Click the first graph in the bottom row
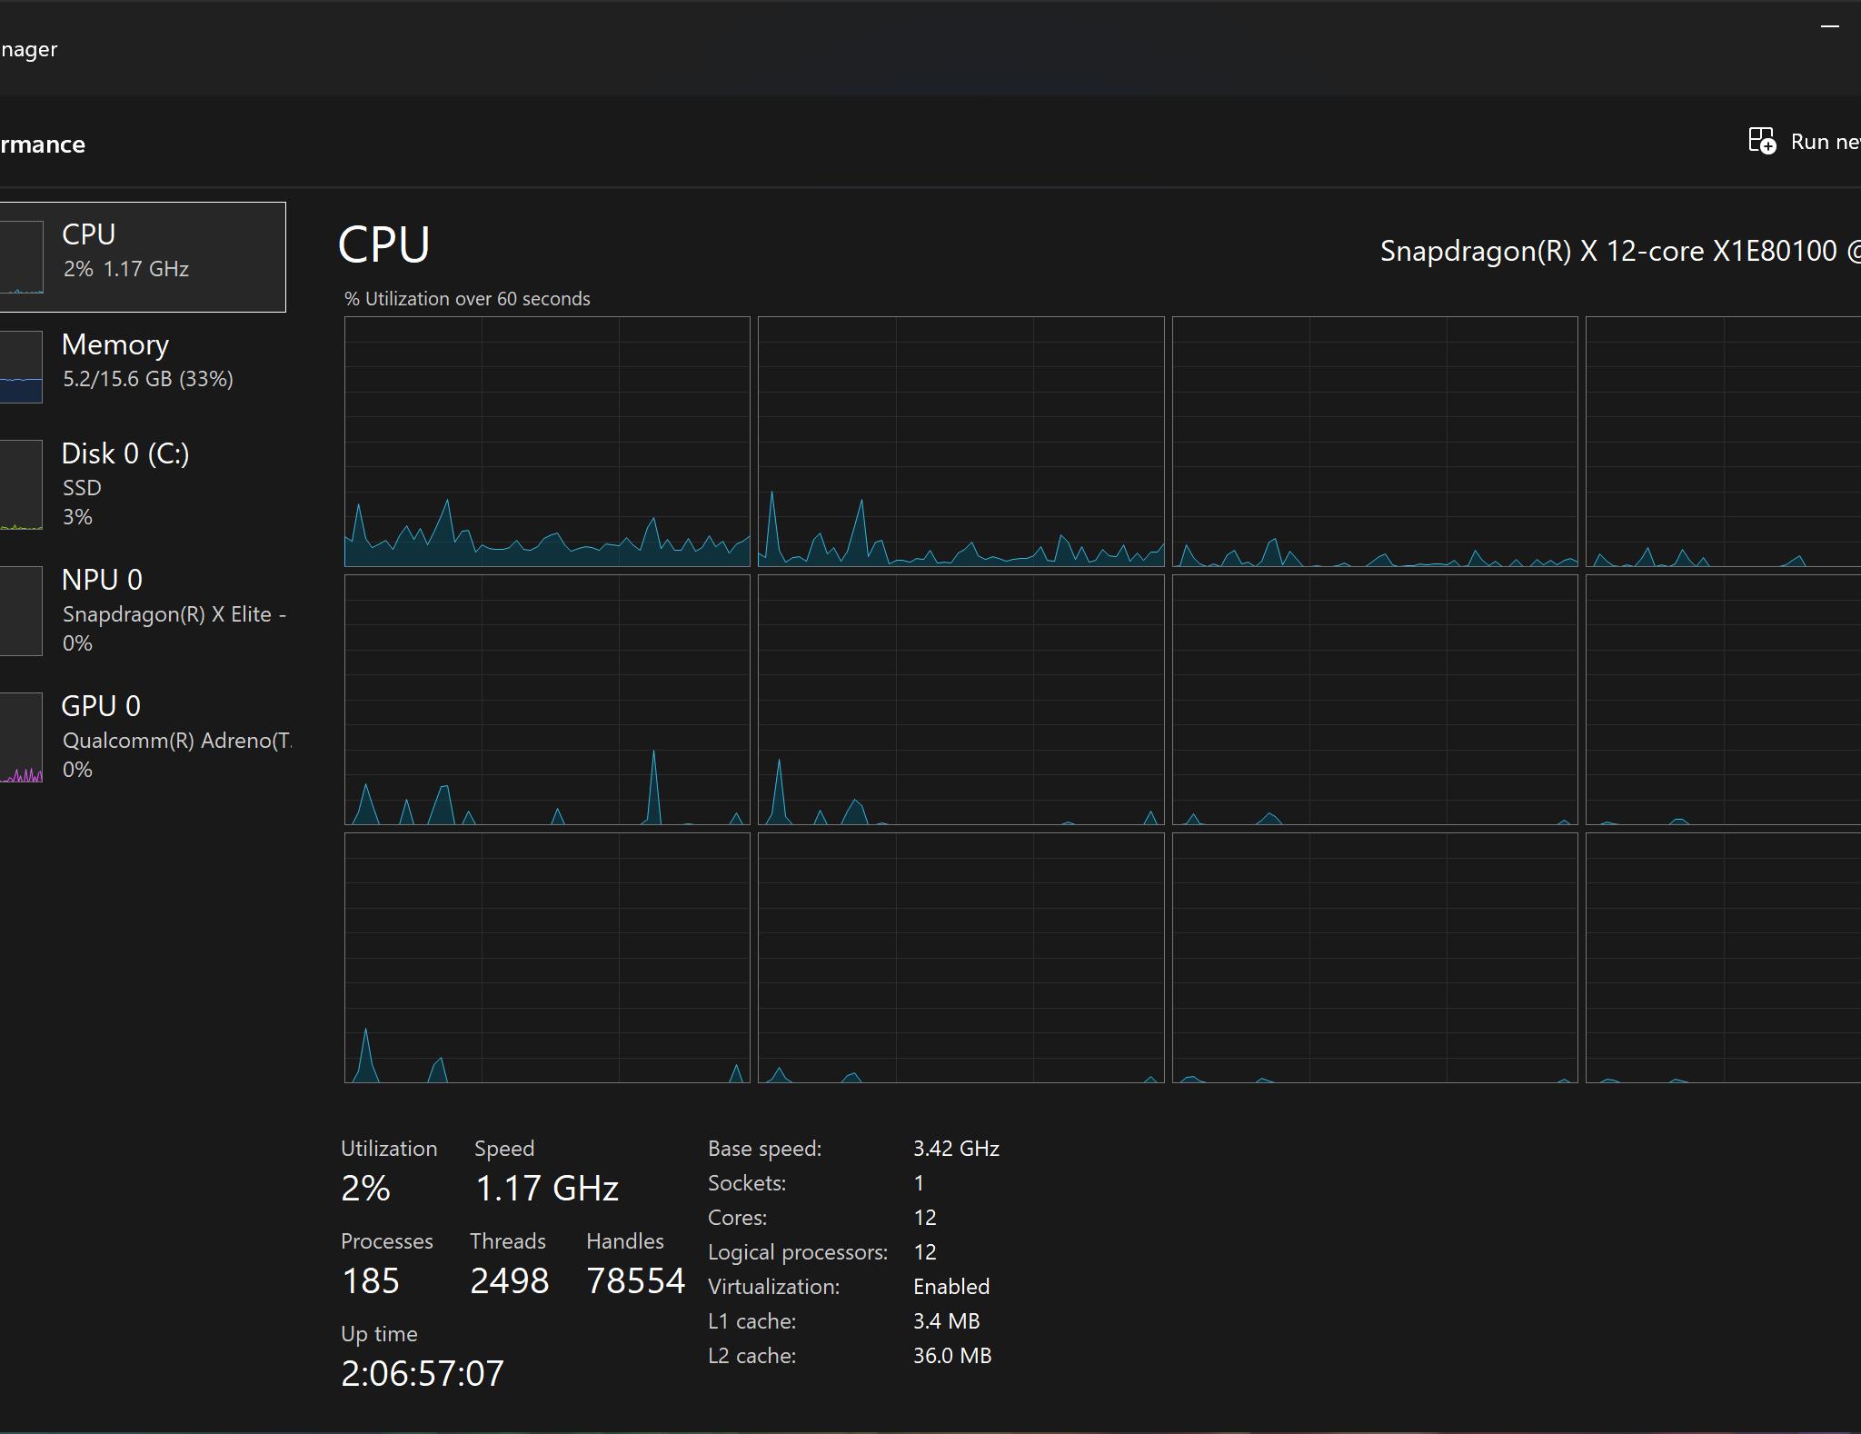This screenshot has height=1434, width=1861. tap(547, 958)
